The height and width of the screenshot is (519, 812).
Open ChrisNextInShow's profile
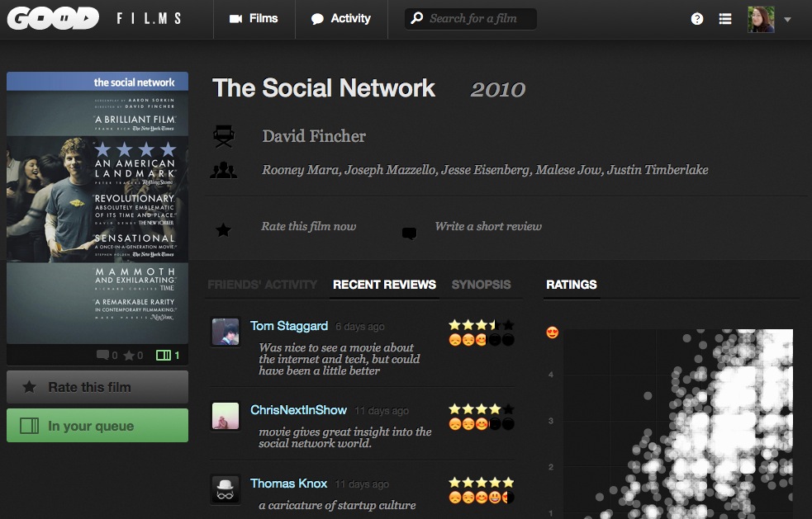(x=298, y=410)
